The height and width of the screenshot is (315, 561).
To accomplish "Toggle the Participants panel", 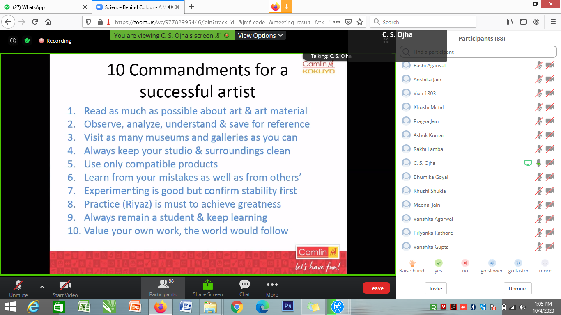I will pos(163,288).
